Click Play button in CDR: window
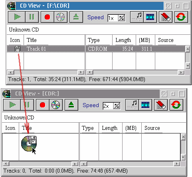The width and height of the screenshot is (192, 177). 12,105
